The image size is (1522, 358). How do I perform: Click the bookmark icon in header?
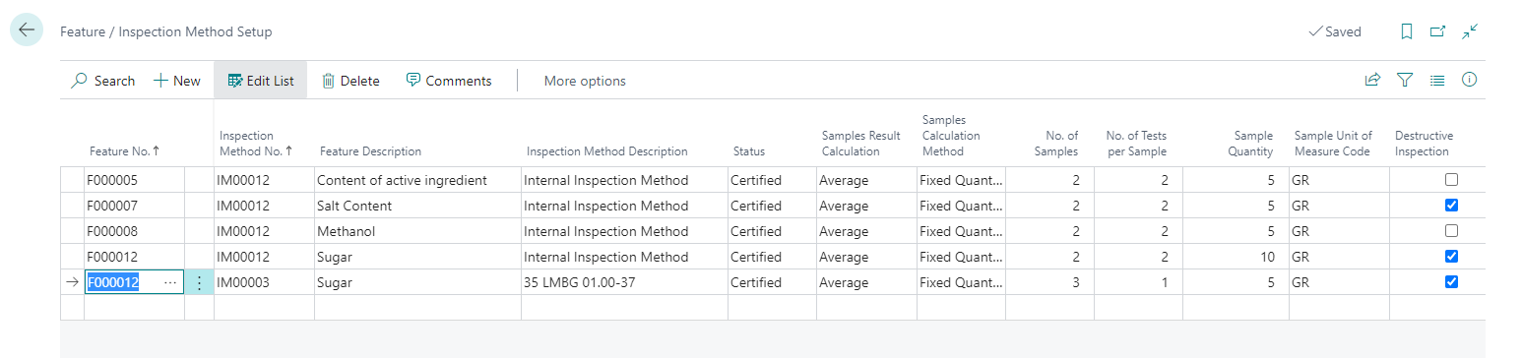[1407, 31]
